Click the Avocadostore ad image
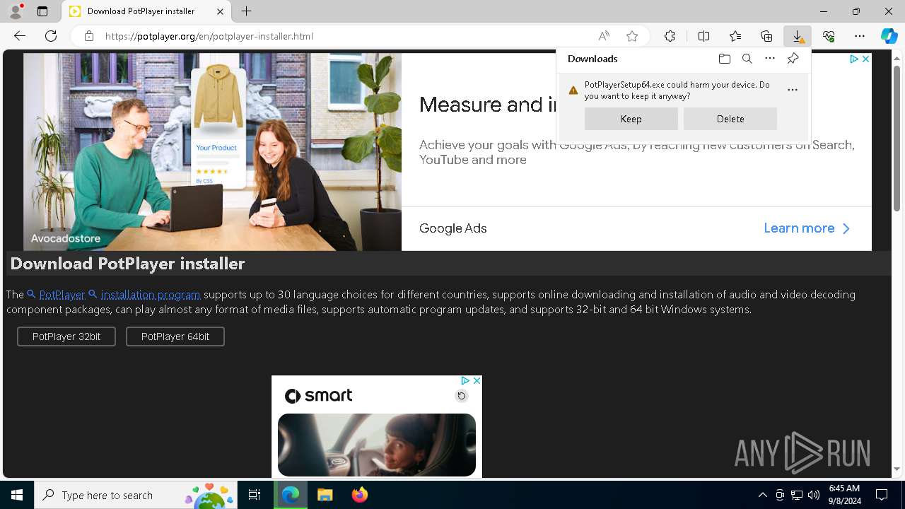The height and width of the screenshot is (509, 905). click(212, 152)
